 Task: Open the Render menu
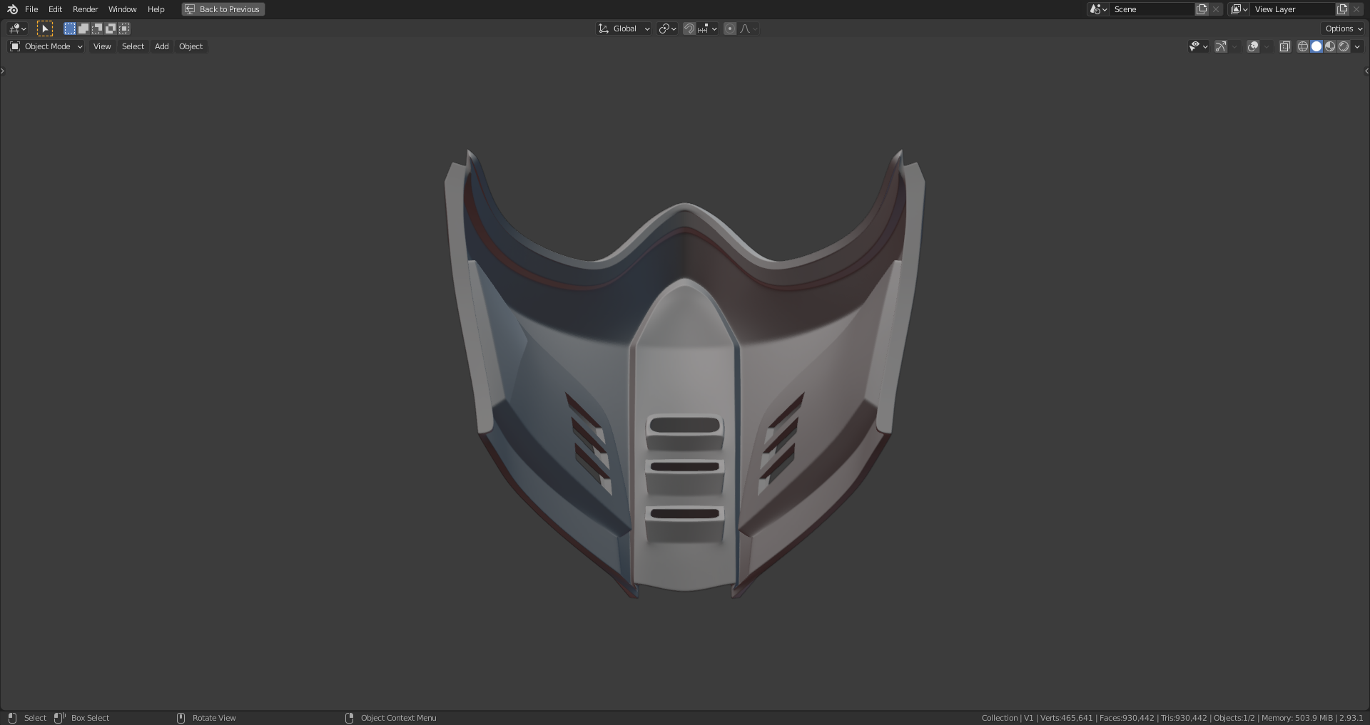click(85, 9)
